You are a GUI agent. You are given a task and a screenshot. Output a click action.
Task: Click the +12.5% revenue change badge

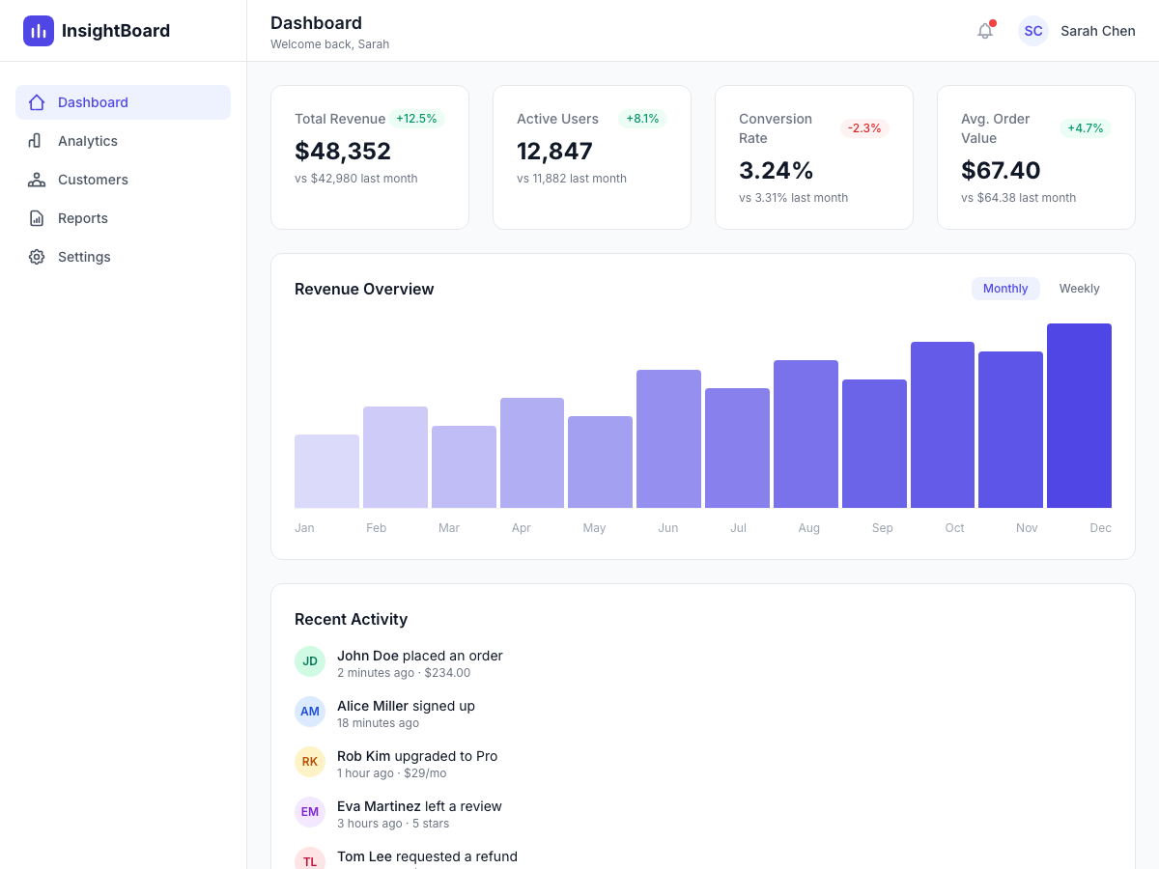[416, 119]
